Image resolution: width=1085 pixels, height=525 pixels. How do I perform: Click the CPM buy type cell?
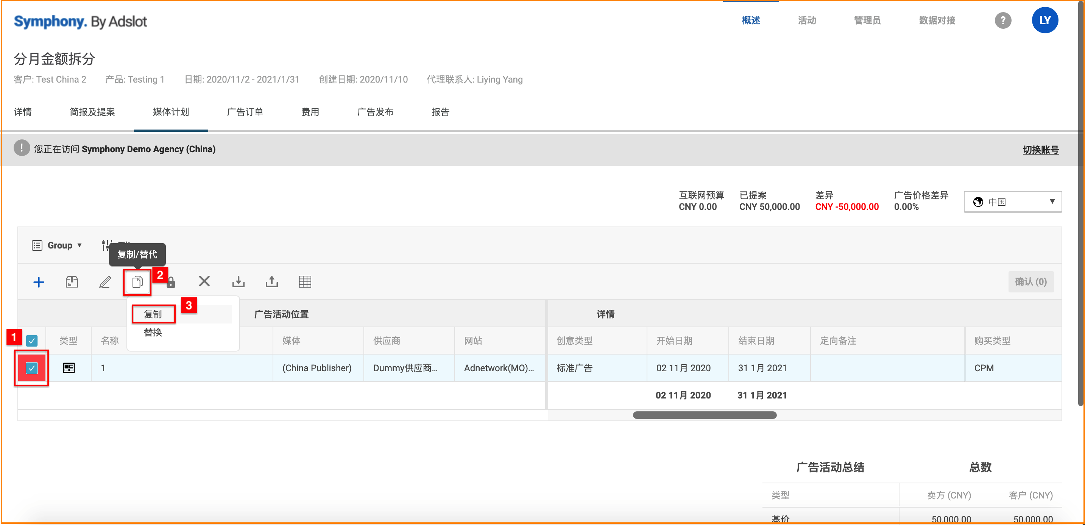coord(1013,368)
